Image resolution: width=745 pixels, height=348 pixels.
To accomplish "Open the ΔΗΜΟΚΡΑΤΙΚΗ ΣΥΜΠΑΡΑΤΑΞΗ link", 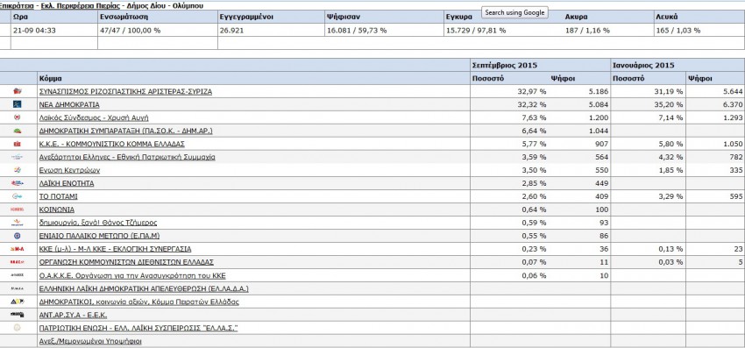I will point(126,131).
